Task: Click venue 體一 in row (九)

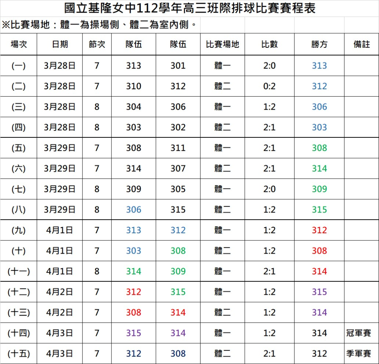Action: pos(222,230)
